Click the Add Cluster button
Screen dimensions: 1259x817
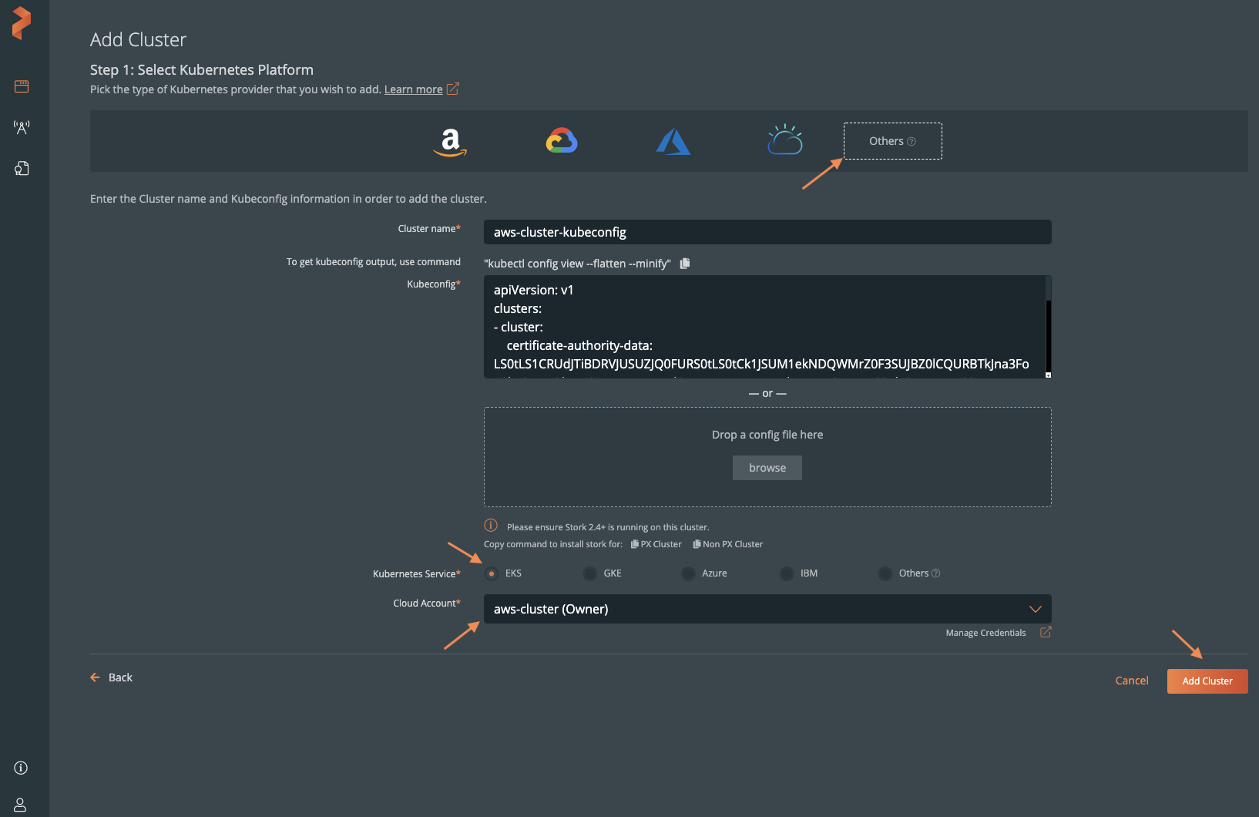pyautogui.click(x=1207, y=681)
